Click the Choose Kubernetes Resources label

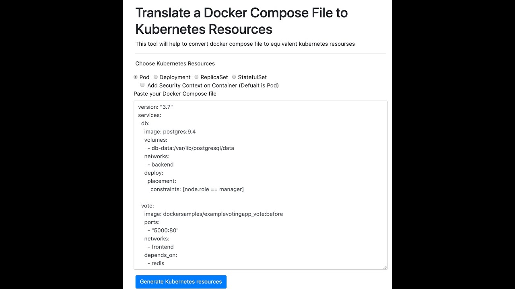(175, 63)
